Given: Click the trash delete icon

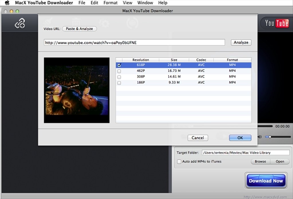Looking at the screenshot, I should point(76,22).
